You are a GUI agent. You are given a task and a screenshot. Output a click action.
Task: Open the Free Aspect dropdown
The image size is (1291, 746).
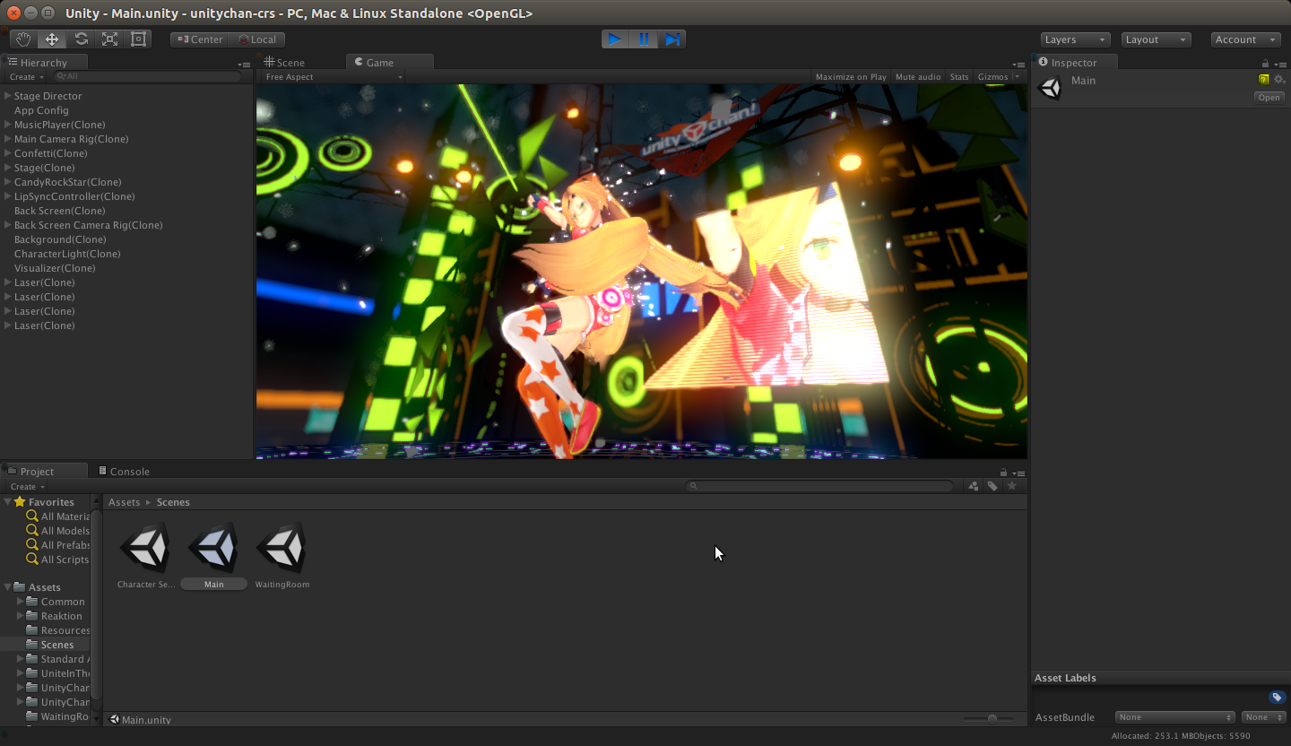coord(334,77)
